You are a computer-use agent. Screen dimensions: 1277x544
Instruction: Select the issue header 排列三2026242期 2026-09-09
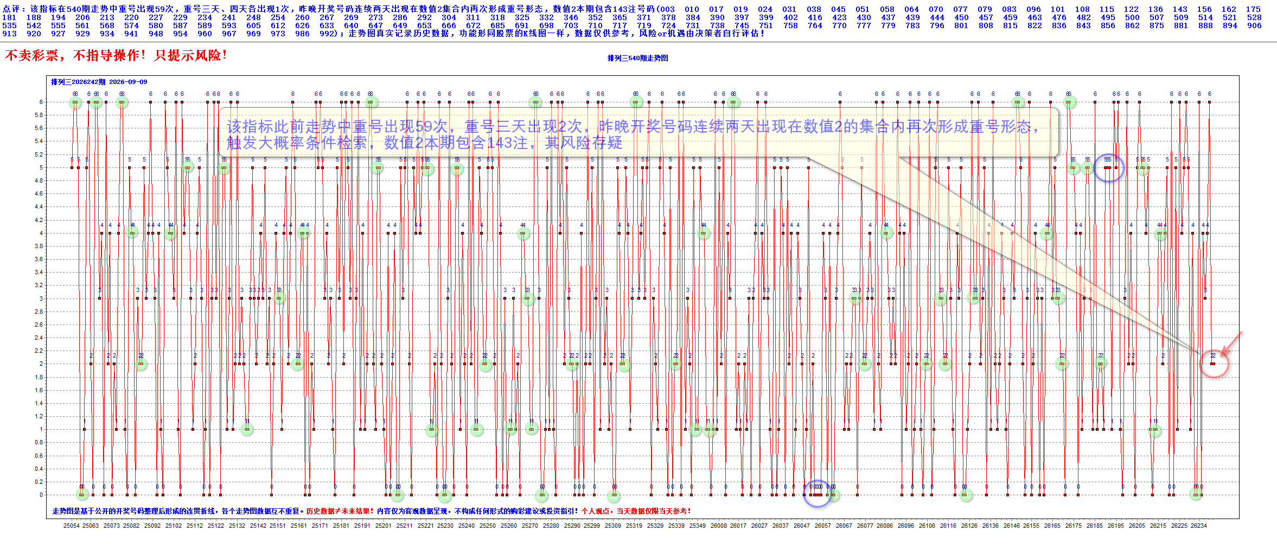tap(99, 82)
